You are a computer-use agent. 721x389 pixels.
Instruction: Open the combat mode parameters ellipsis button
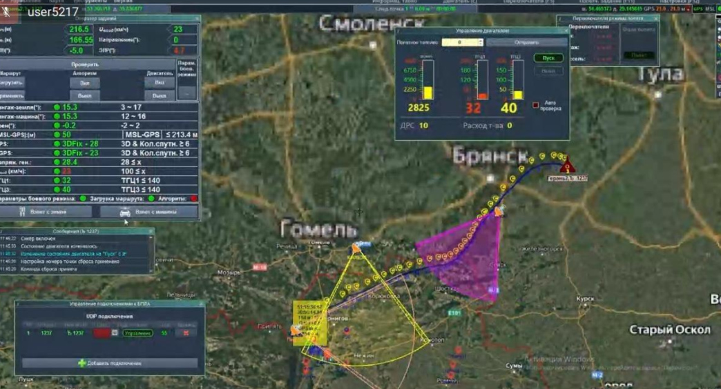pos(186,92)
